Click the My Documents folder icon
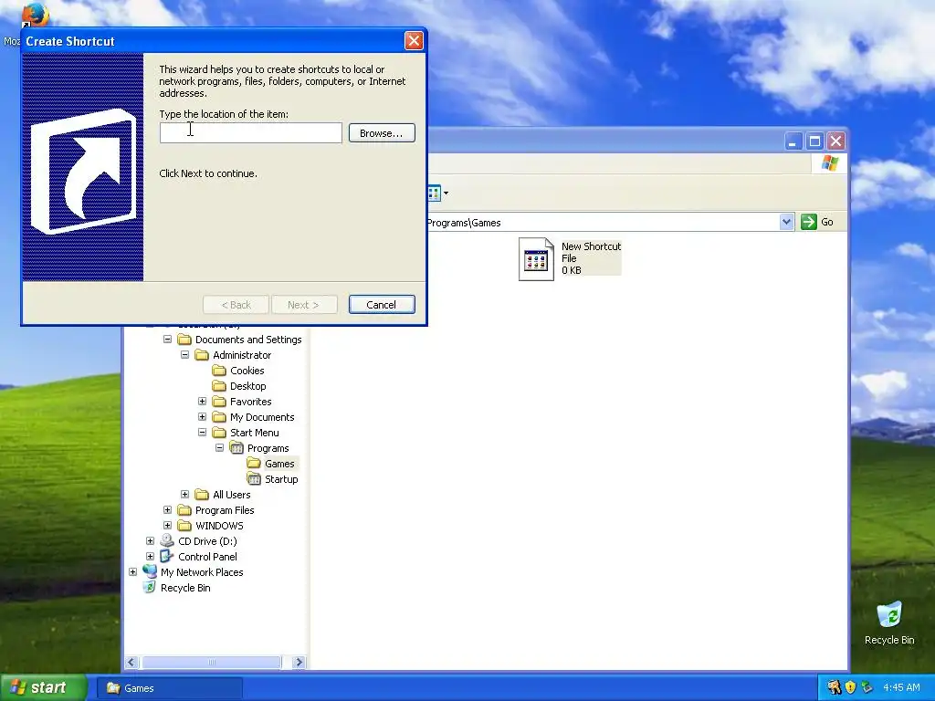This screenshot has height=701, width=935. click(x=219, y=416)
